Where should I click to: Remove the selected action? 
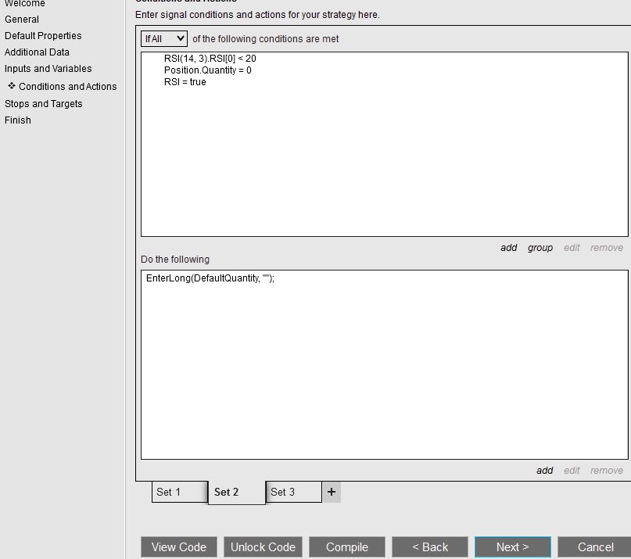click(607, 471)
